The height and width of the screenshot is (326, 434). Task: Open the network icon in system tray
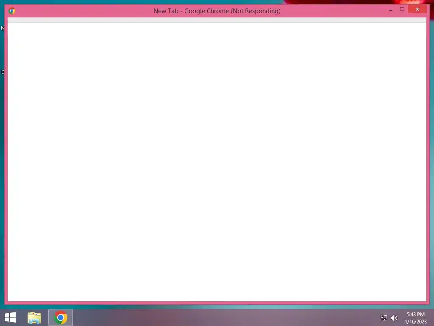tap(384, 318)
